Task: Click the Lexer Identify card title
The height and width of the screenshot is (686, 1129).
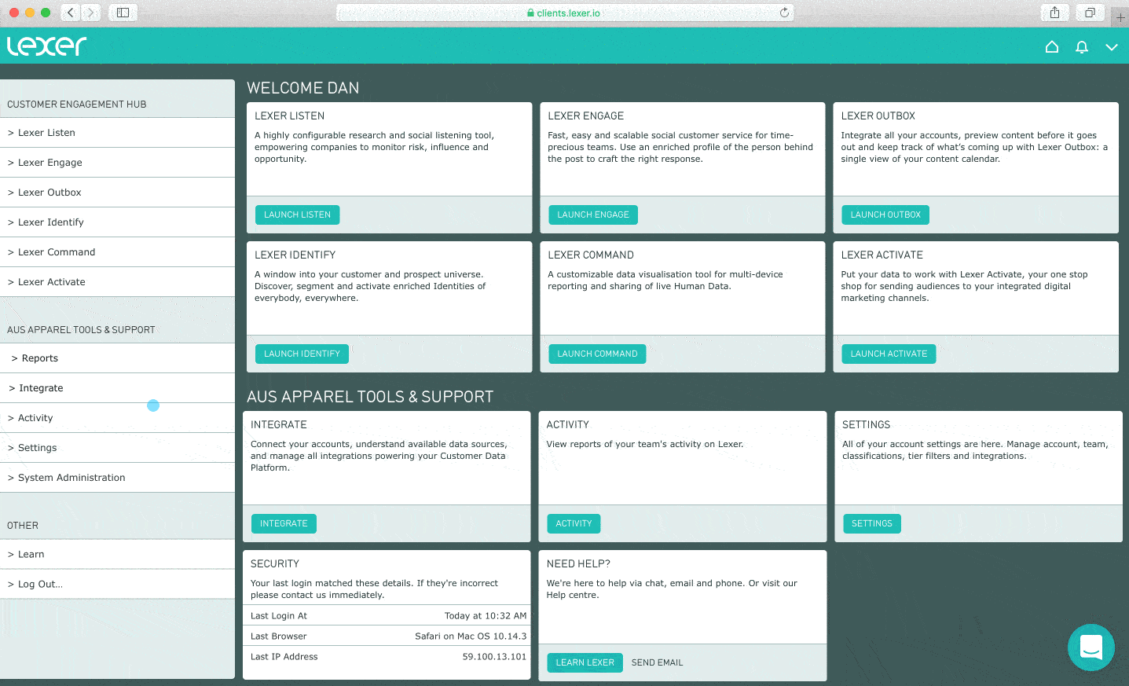Action: tap(295, 255)
